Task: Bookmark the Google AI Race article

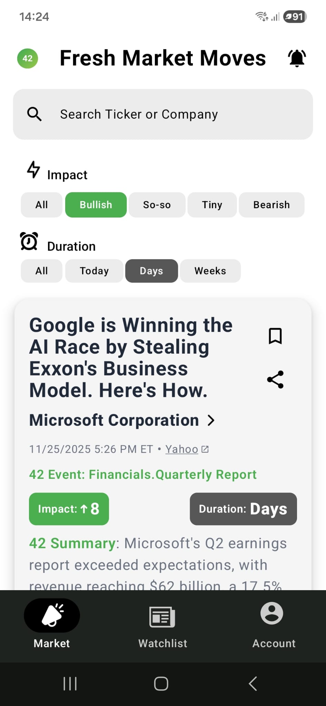Action: 275,336
